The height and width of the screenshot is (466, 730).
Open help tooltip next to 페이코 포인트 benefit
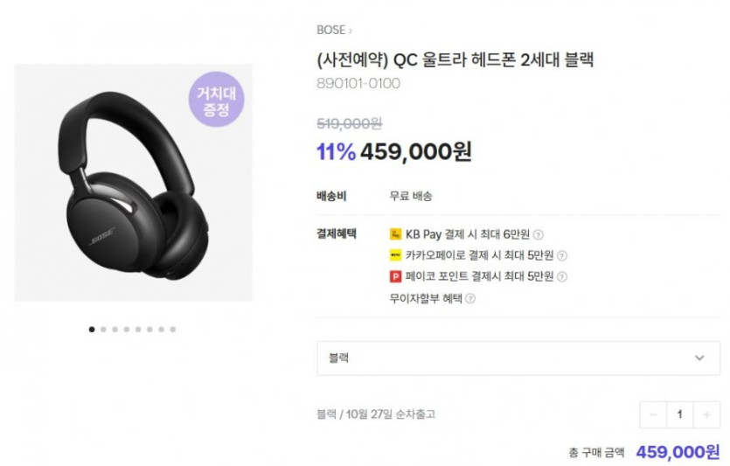pos(562,277)
